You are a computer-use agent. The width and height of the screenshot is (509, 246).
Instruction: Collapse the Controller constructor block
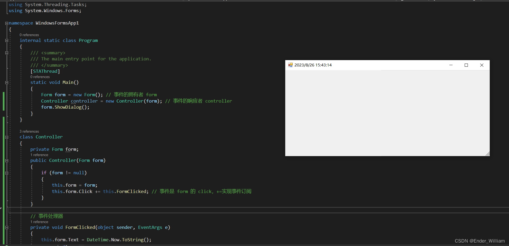[x=7, y=161]
